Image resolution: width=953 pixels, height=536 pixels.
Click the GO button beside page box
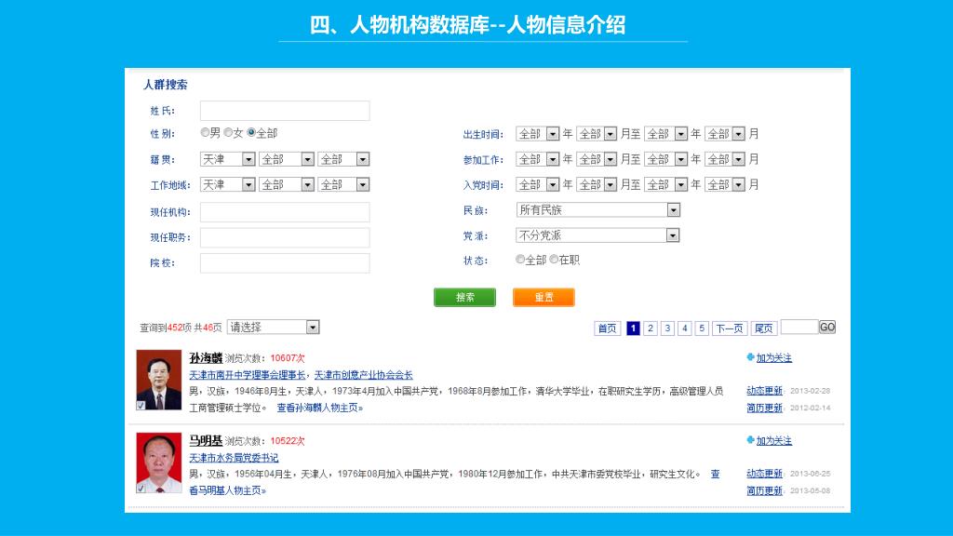[827, 327]
